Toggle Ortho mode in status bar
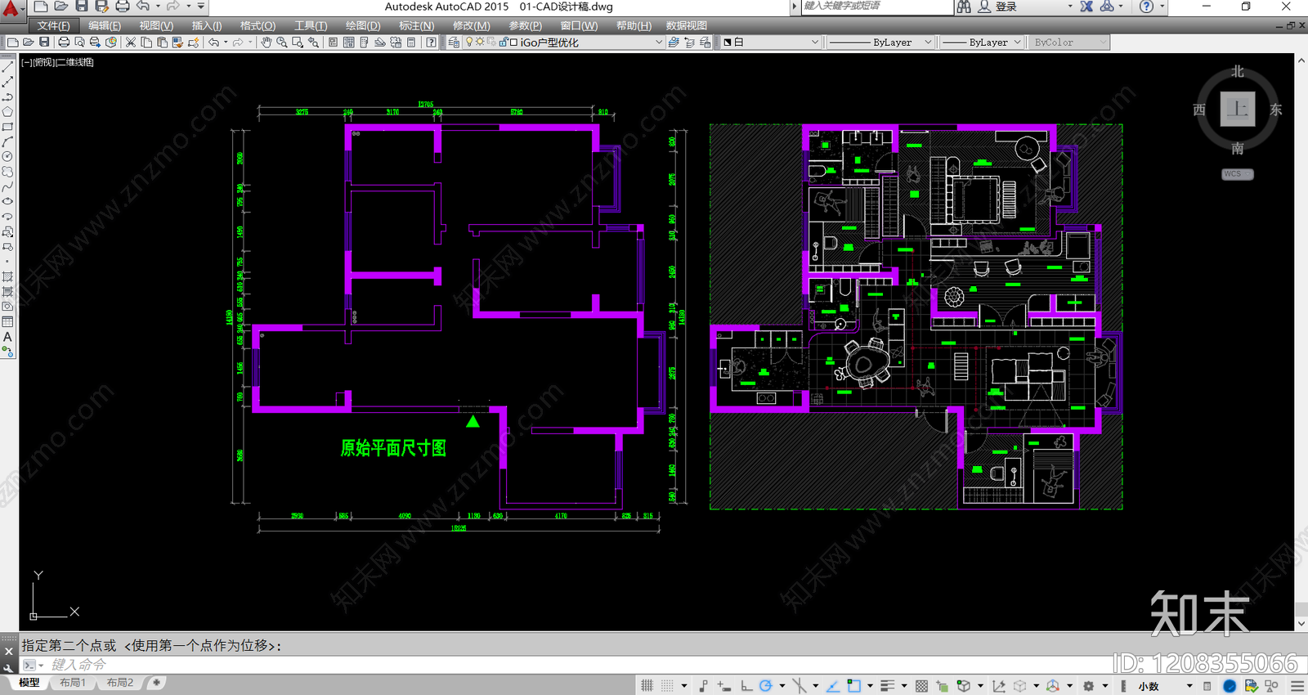The image size is (1308, 695). pos(746,686)
